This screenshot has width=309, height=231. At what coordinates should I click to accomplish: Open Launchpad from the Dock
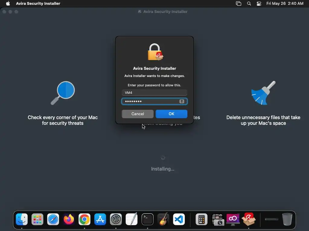37,219
